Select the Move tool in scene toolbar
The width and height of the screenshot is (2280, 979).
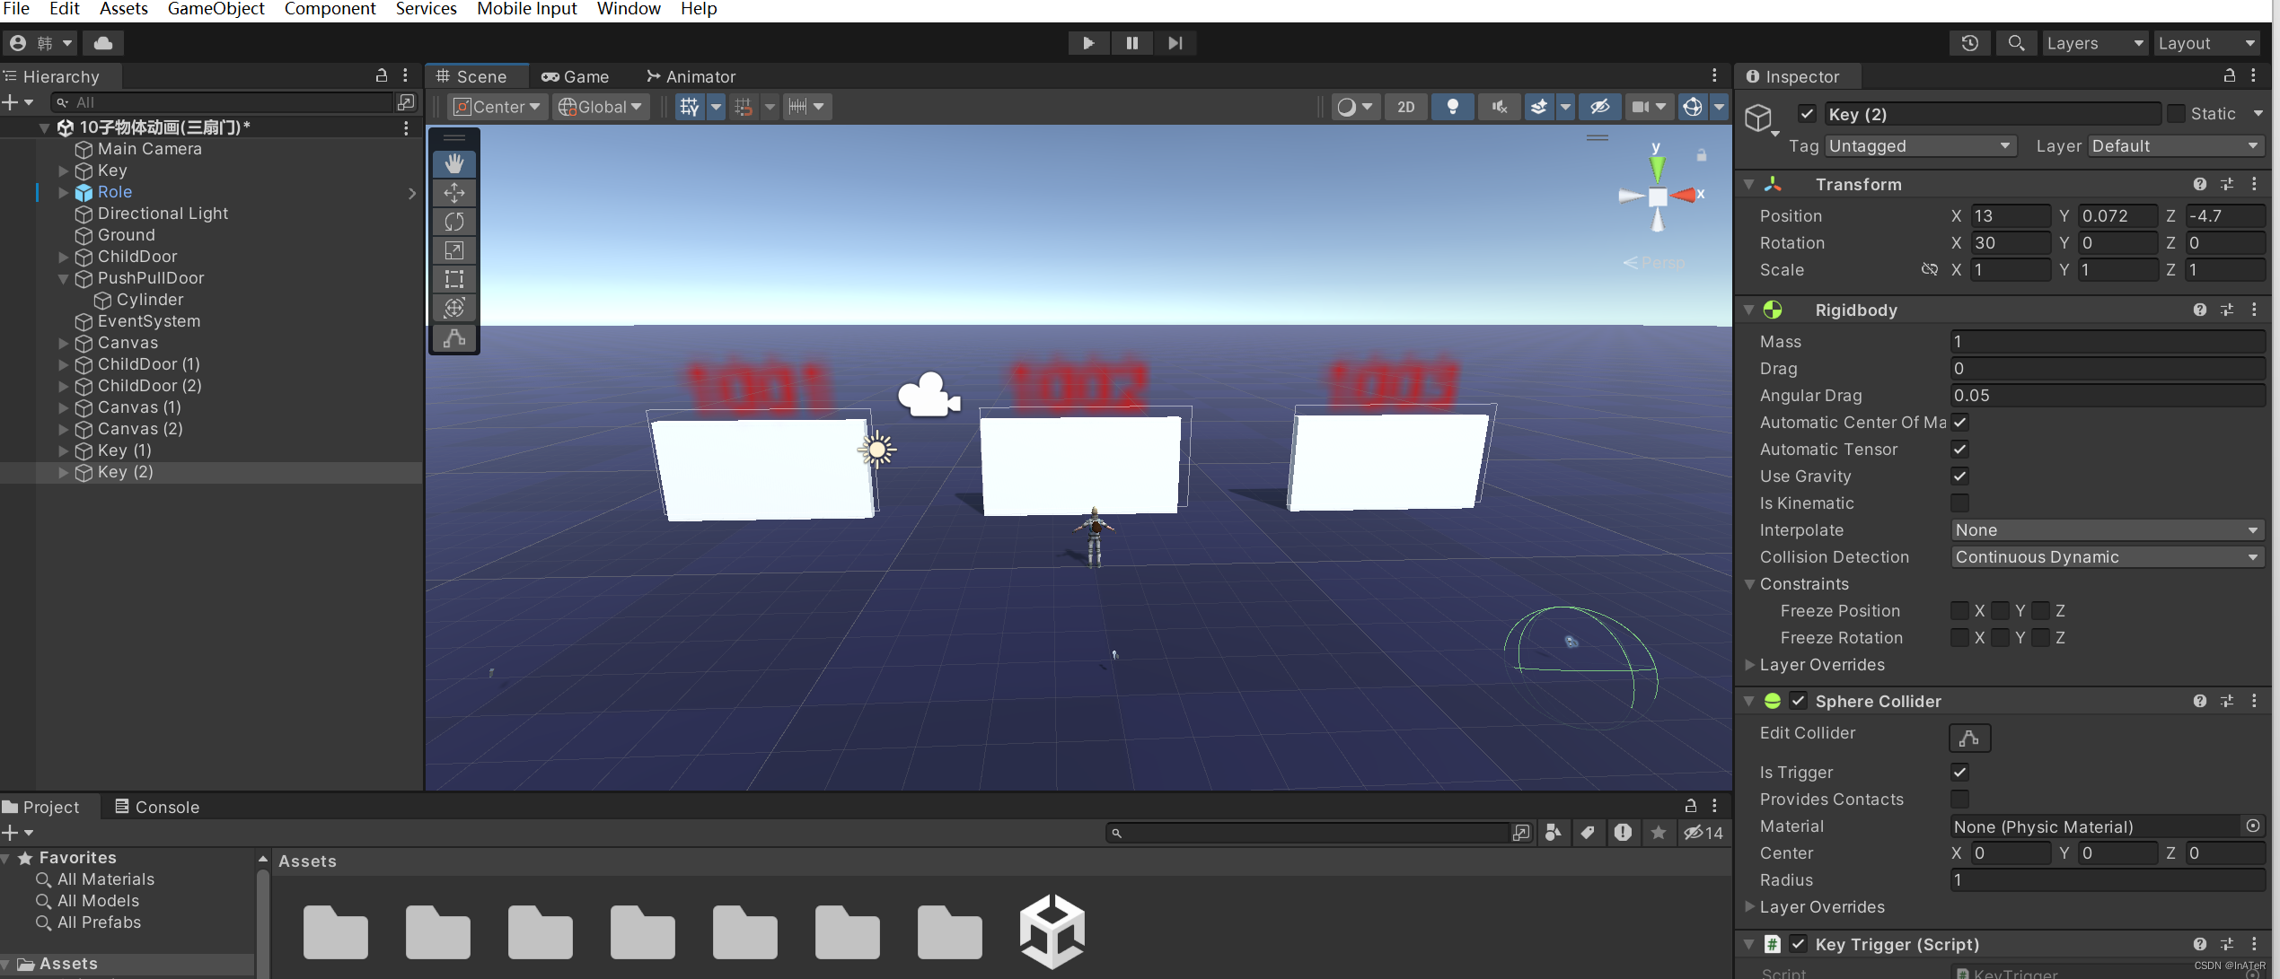[454, 192]
